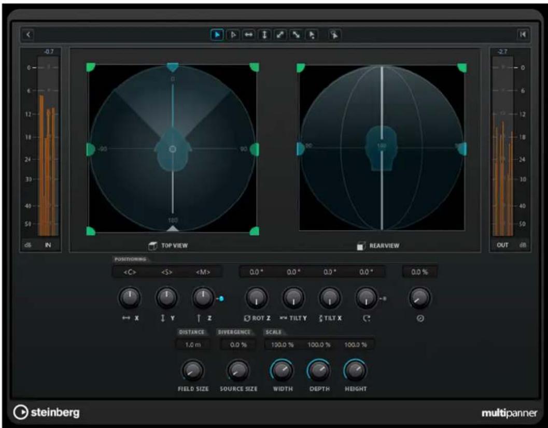The image size is (548, 428).
Task: Click the Rot Z knob
Action: click(x=257, y=298)
